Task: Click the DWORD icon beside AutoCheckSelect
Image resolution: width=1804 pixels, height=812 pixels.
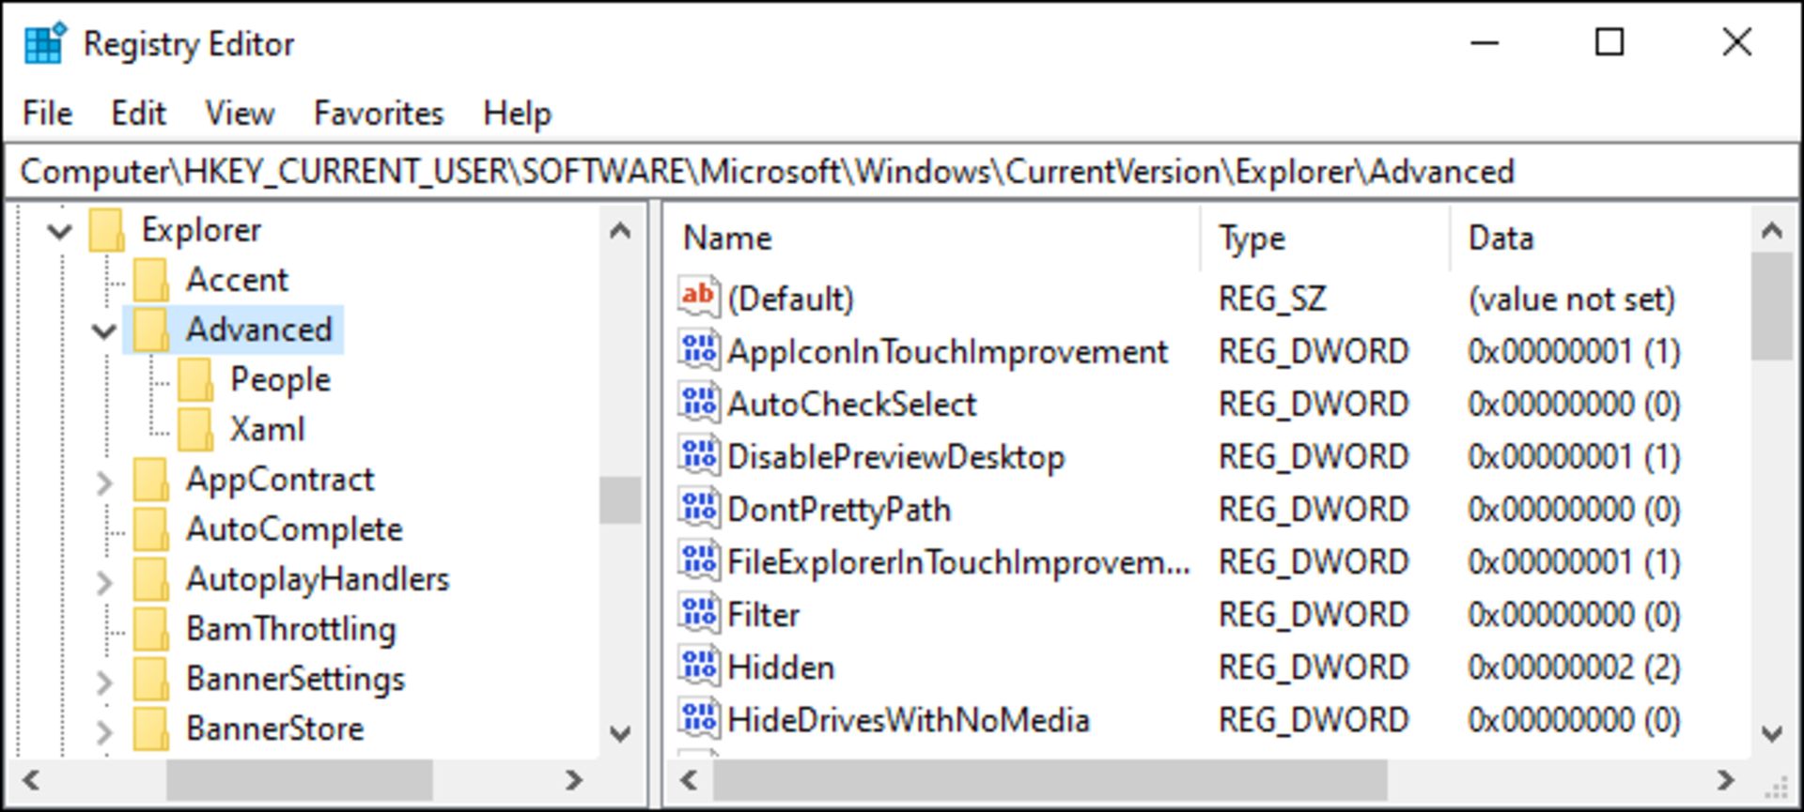Action: tap(699, 402)
